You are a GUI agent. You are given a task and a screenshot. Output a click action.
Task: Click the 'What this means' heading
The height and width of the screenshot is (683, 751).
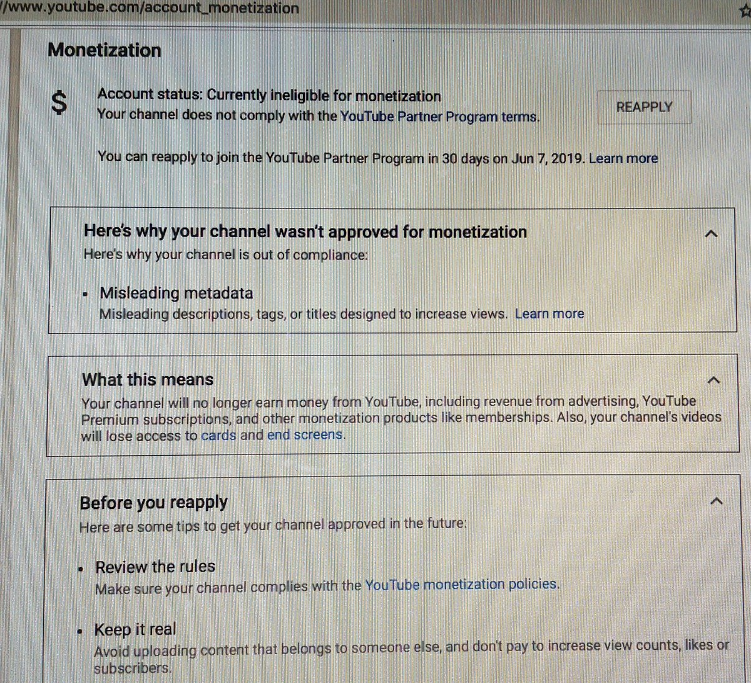click(148, 379)
